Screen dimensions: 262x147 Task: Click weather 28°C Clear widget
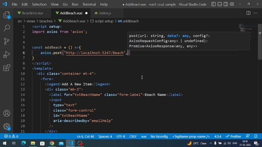point(197,143)
